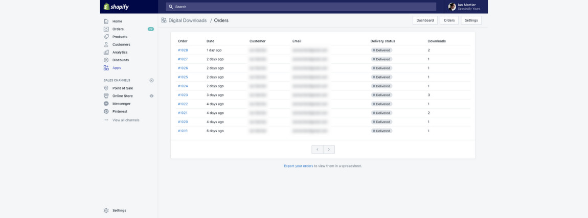Viewport: 588px width, 218px height.
Task: Click the Messenger channel icon
Action: (106, 104)
